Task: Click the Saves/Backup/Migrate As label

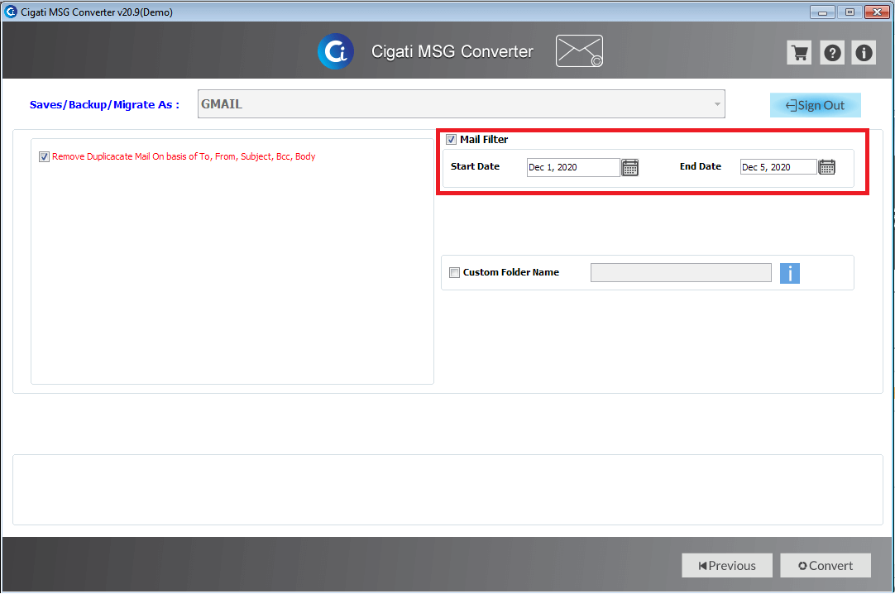Action: pyautogui.click(x=104, y=104)
